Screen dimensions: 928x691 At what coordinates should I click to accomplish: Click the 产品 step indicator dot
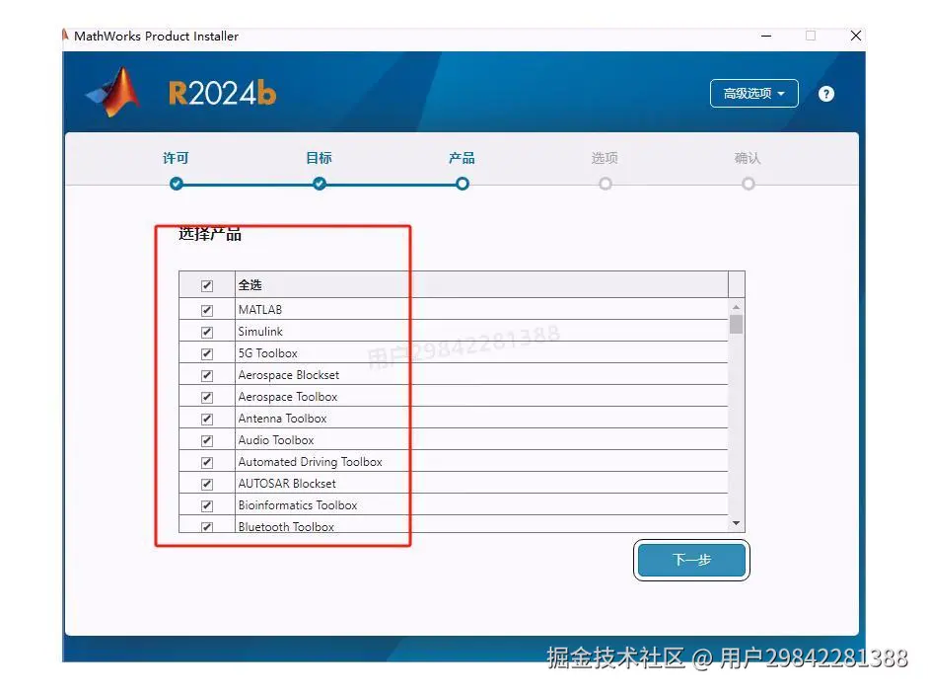[x=462, y=184]
